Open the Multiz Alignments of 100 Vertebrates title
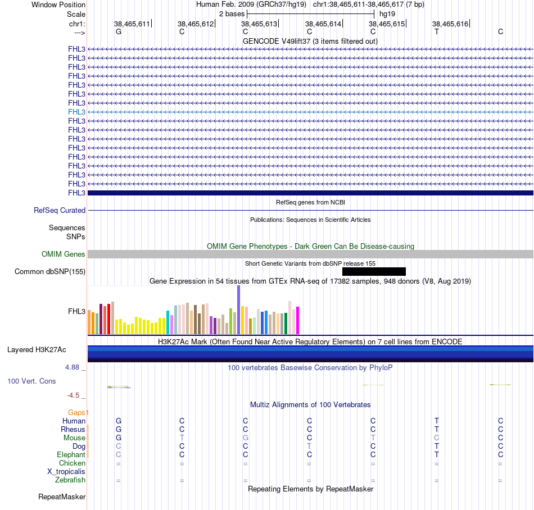This screenshot has height=510, width=534. point(310,404)
